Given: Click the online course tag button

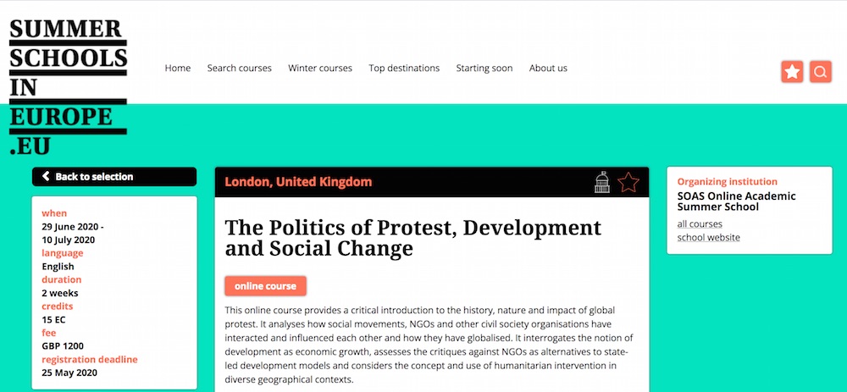Looking at the screenshot, I should (265, 286).
